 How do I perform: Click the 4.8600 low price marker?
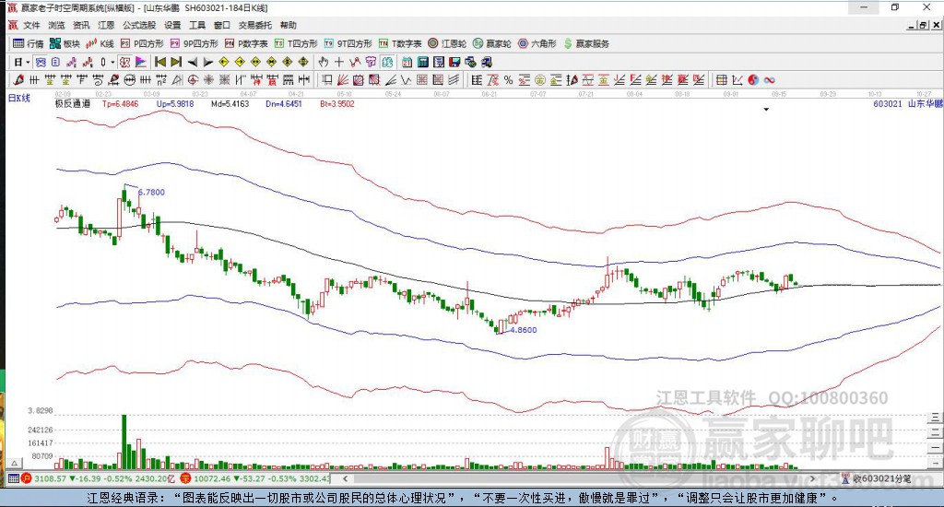[x=524, y=330]
